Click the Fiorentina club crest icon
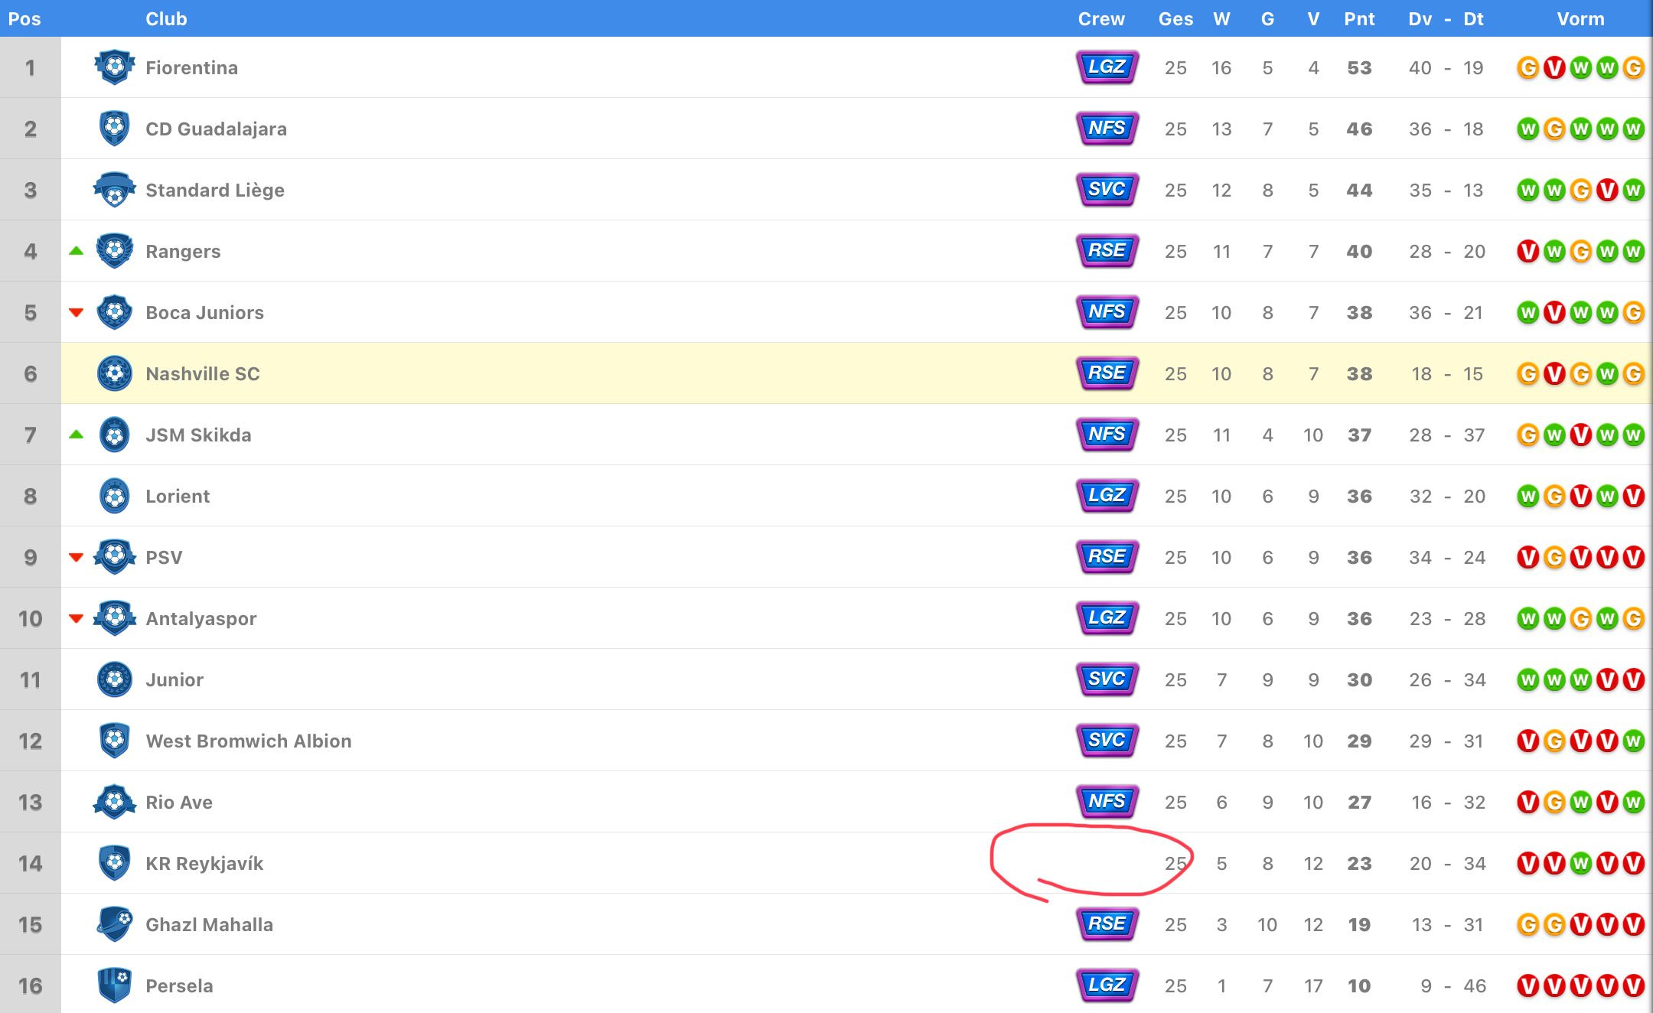This screenshot has height=1013, width=1653. point(115,67)
